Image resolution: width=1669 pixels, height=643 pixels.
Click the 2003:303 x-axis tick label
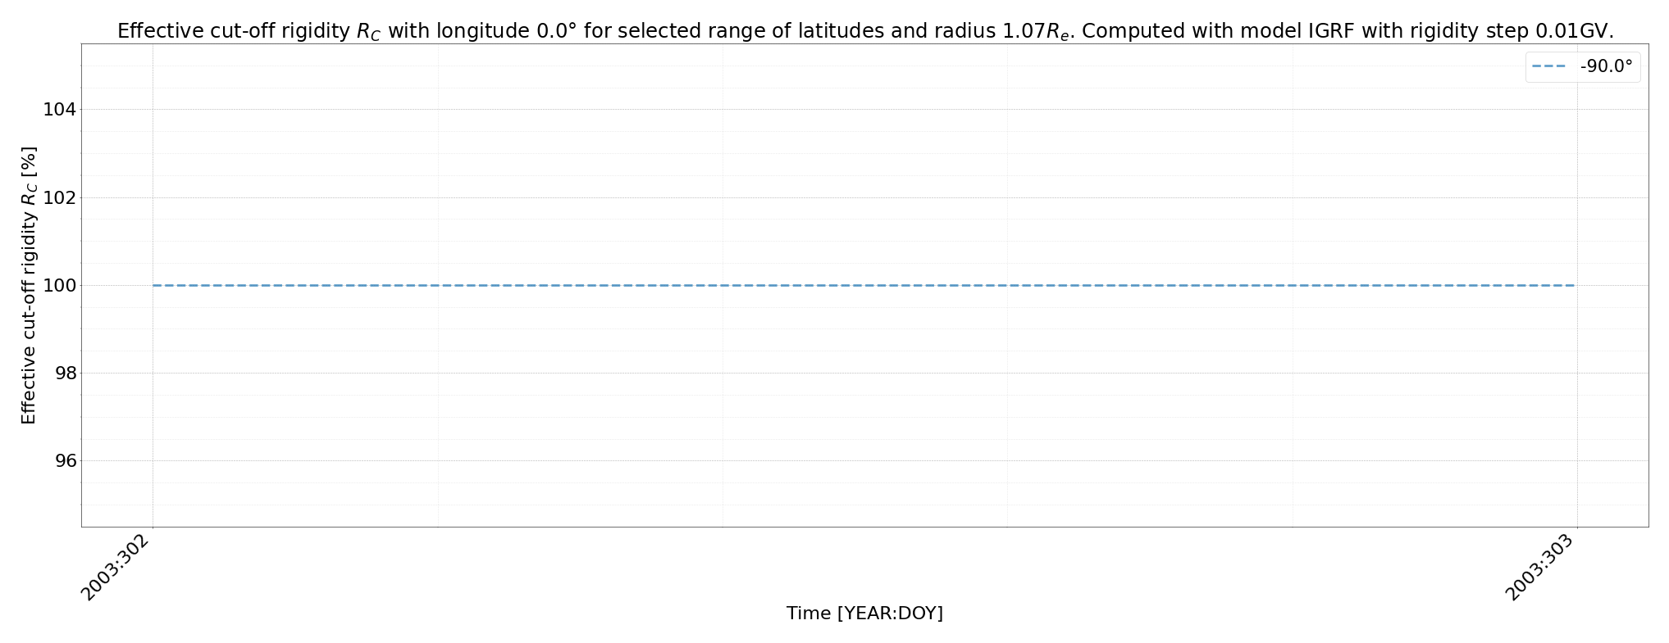(x=1541, y=567)
